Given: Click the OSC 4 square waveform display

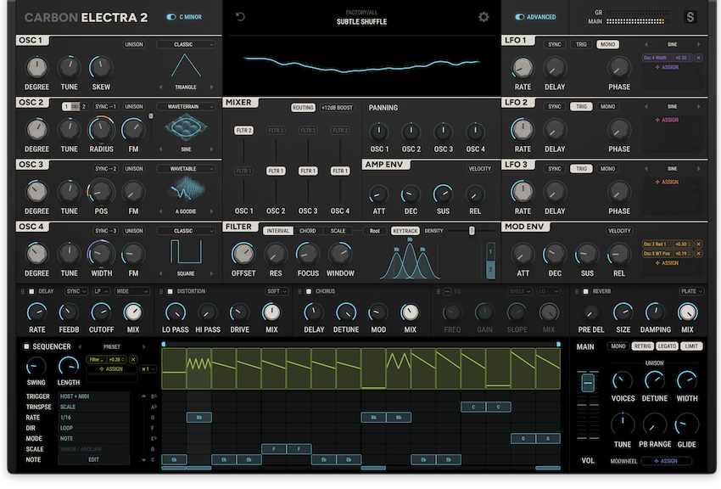Looking at the screenshot, I should click(186, 251).
